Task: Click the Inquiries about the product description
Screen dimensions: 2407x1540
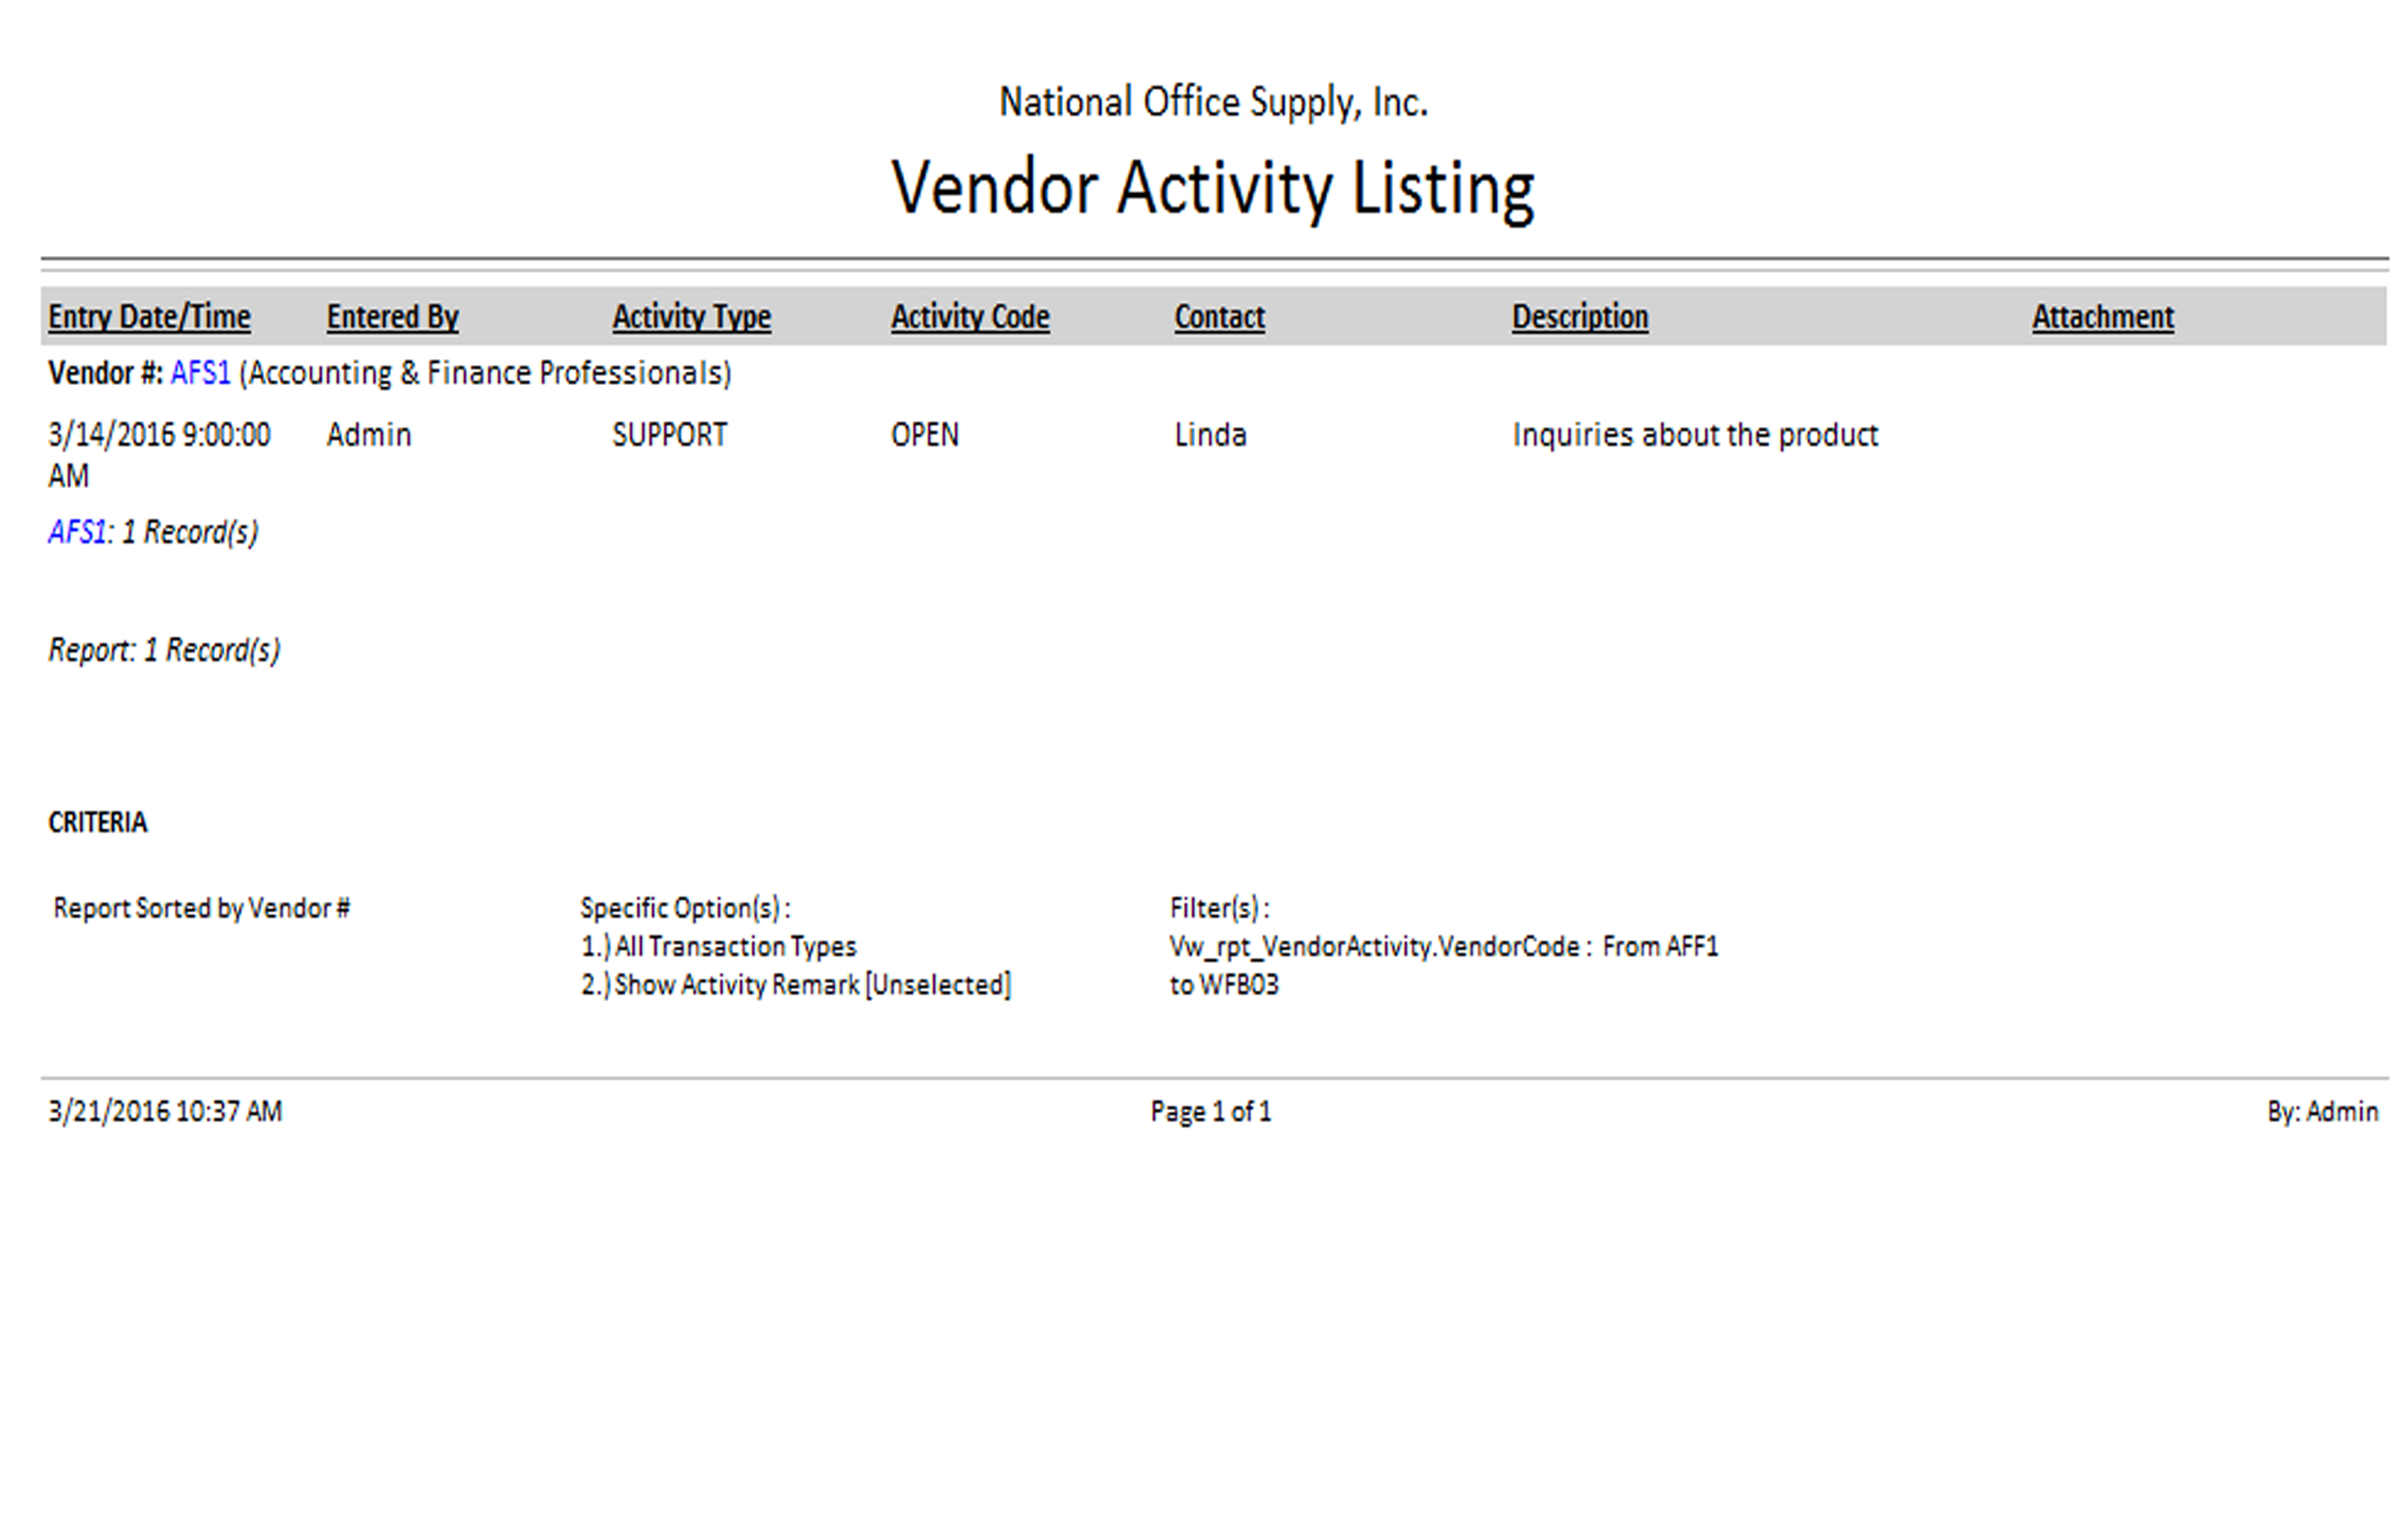Action: [1694, 435]
